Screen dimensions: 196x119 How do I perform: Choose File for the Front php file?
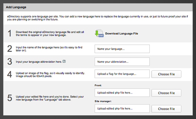166,93
